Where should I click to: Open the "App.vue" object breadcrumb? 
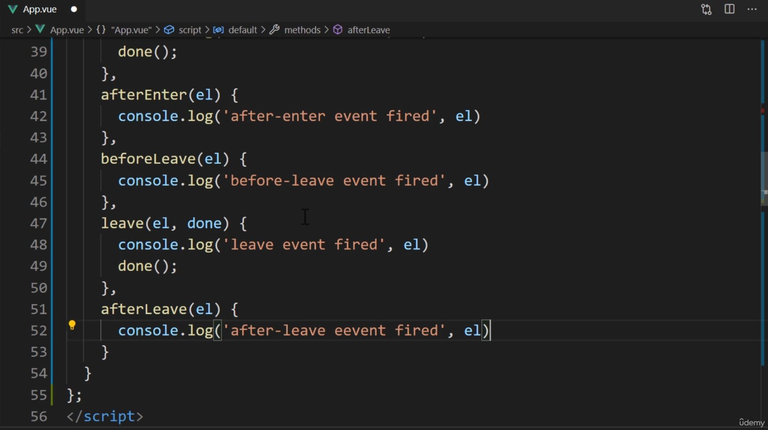131,30
